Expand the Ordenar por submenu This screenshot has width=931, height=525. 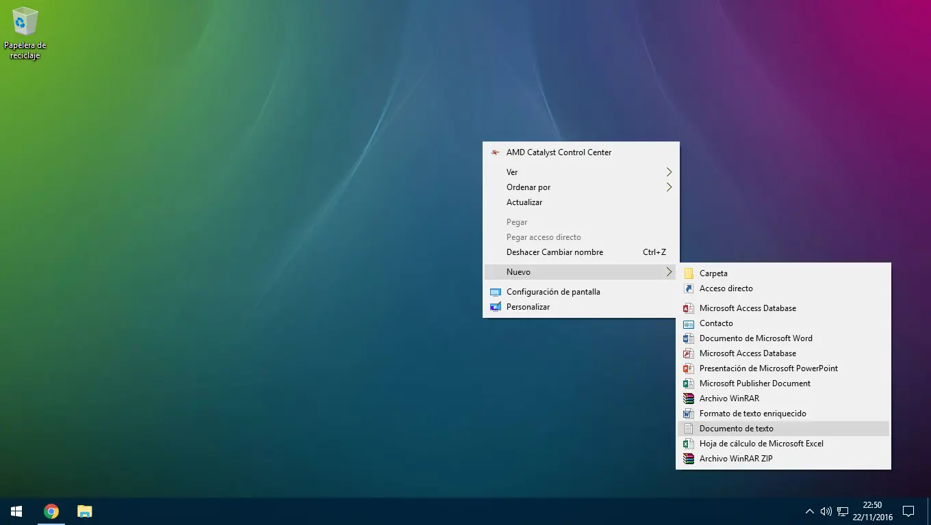pyautogui.click(x=581, y=187)
